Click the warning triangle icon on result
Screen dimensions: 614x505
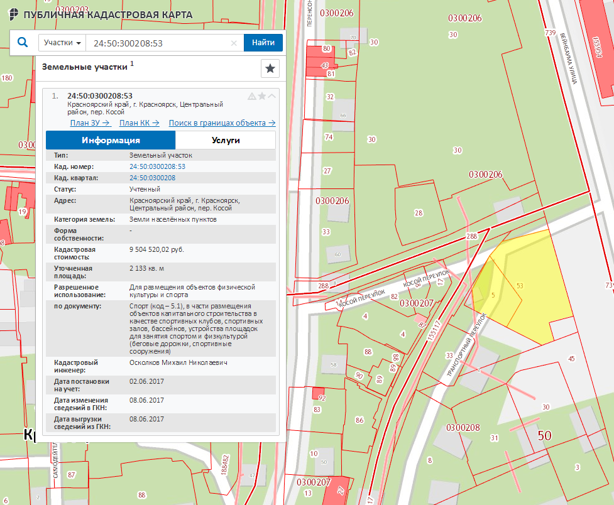[252, 96]
